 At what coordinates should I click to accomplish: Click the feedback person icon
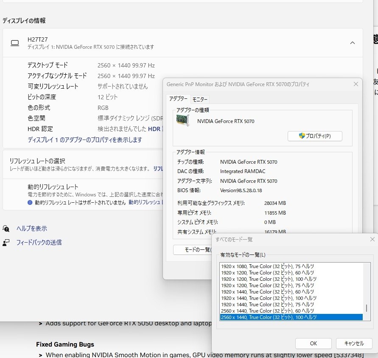(6, 243)
